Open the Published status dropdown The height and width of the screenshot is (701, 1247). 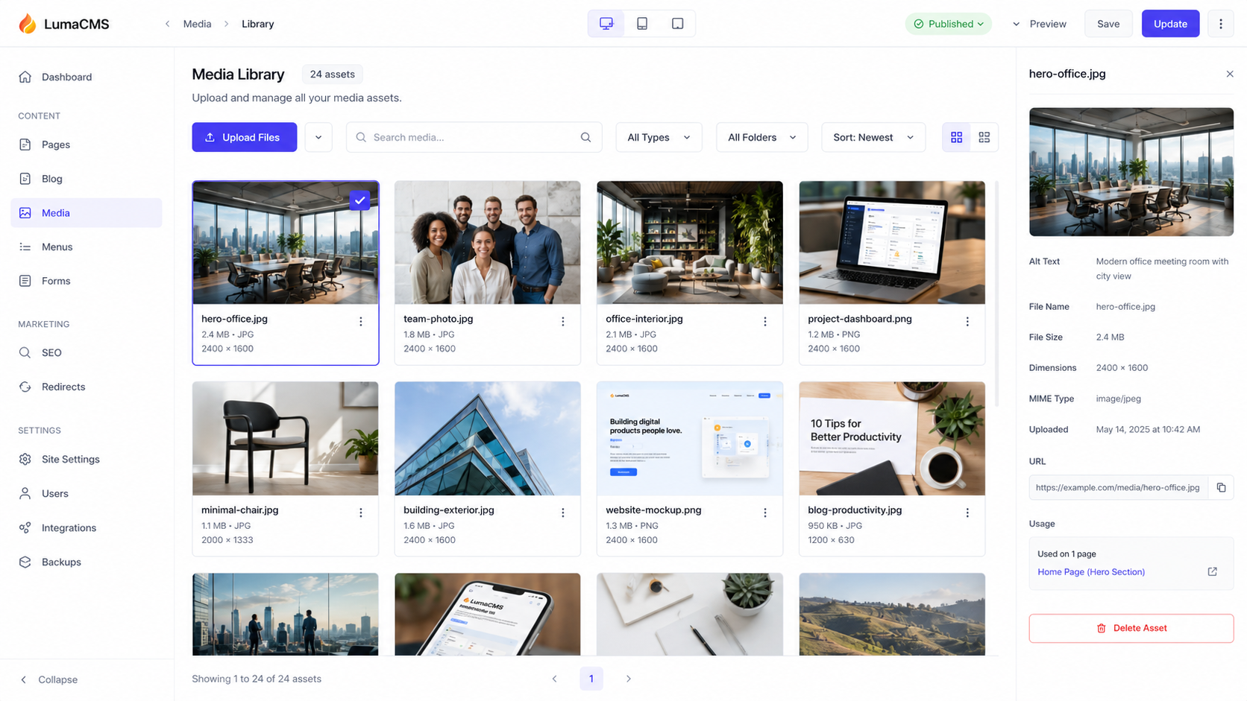[x=949, y=24]
